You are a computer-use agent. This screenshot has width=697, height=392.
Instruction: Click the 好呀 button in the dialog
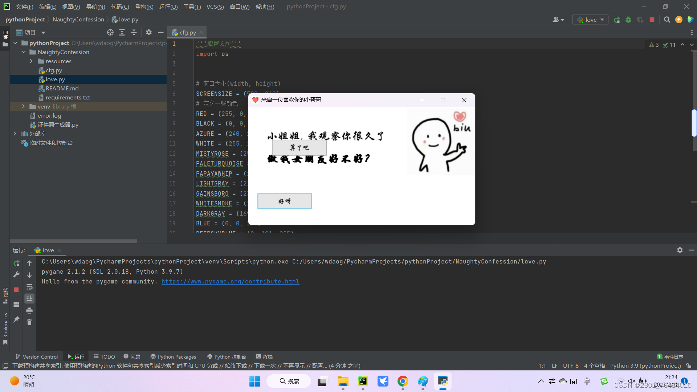(x=284, y=201)
